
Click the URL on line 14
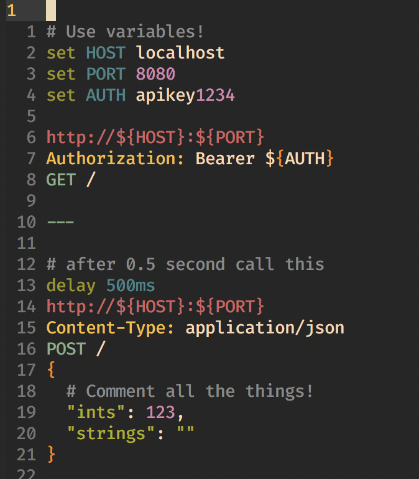pyautogui.click(x=155, y=307)
